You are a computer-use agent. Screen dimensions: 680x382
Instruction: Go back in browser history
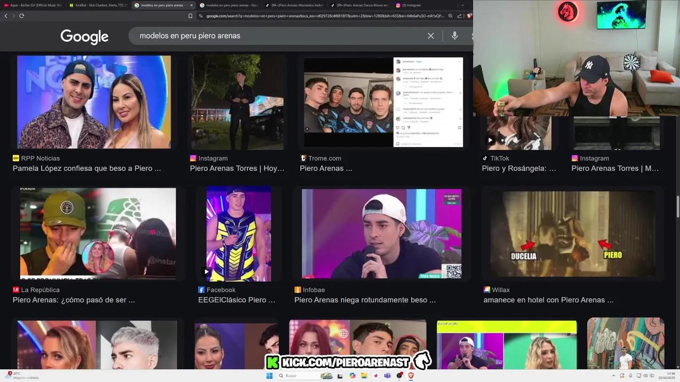pos(6,16)
